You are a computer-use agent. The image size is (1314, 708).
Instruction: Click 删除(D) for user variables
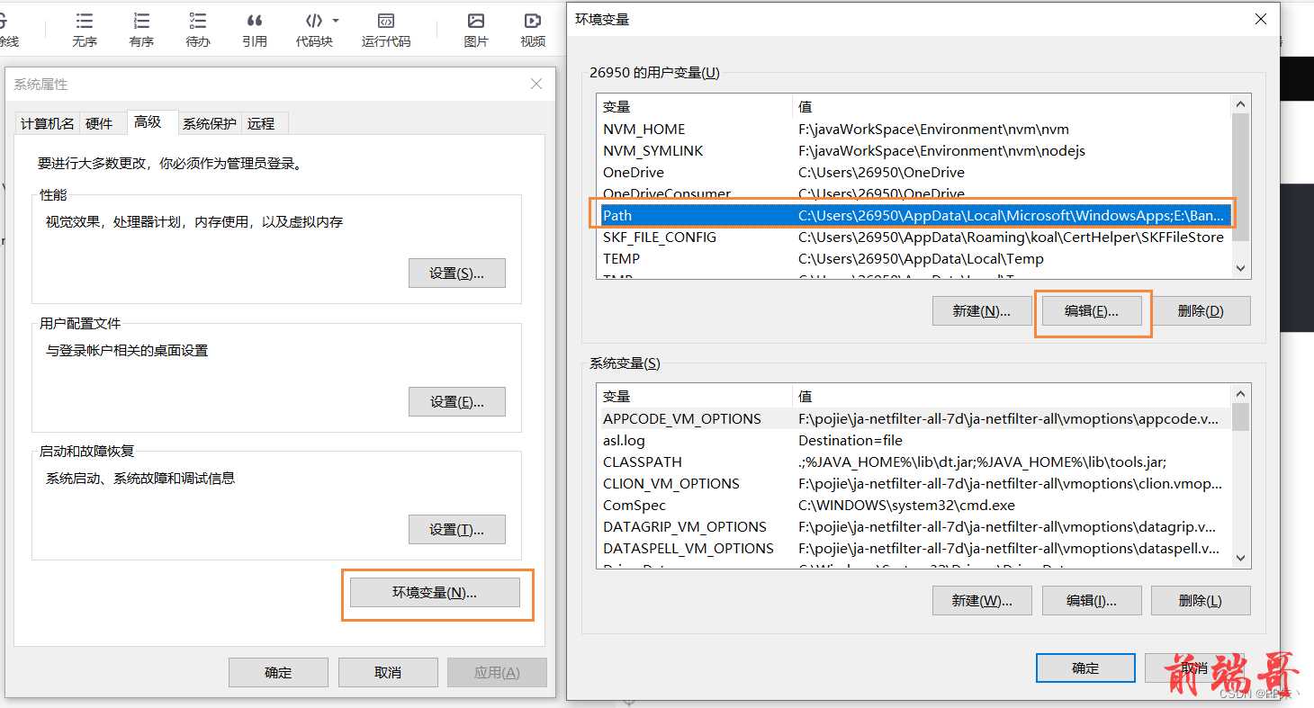[1201, 310]
